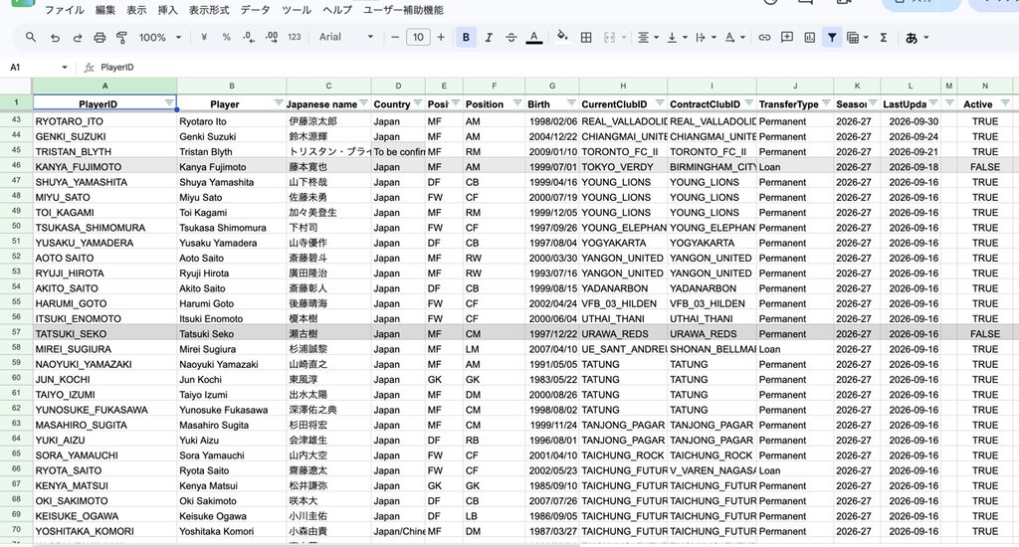Open the CurrentClubID column filter
Screen dimensions: 1019x547
click(660, 102)
